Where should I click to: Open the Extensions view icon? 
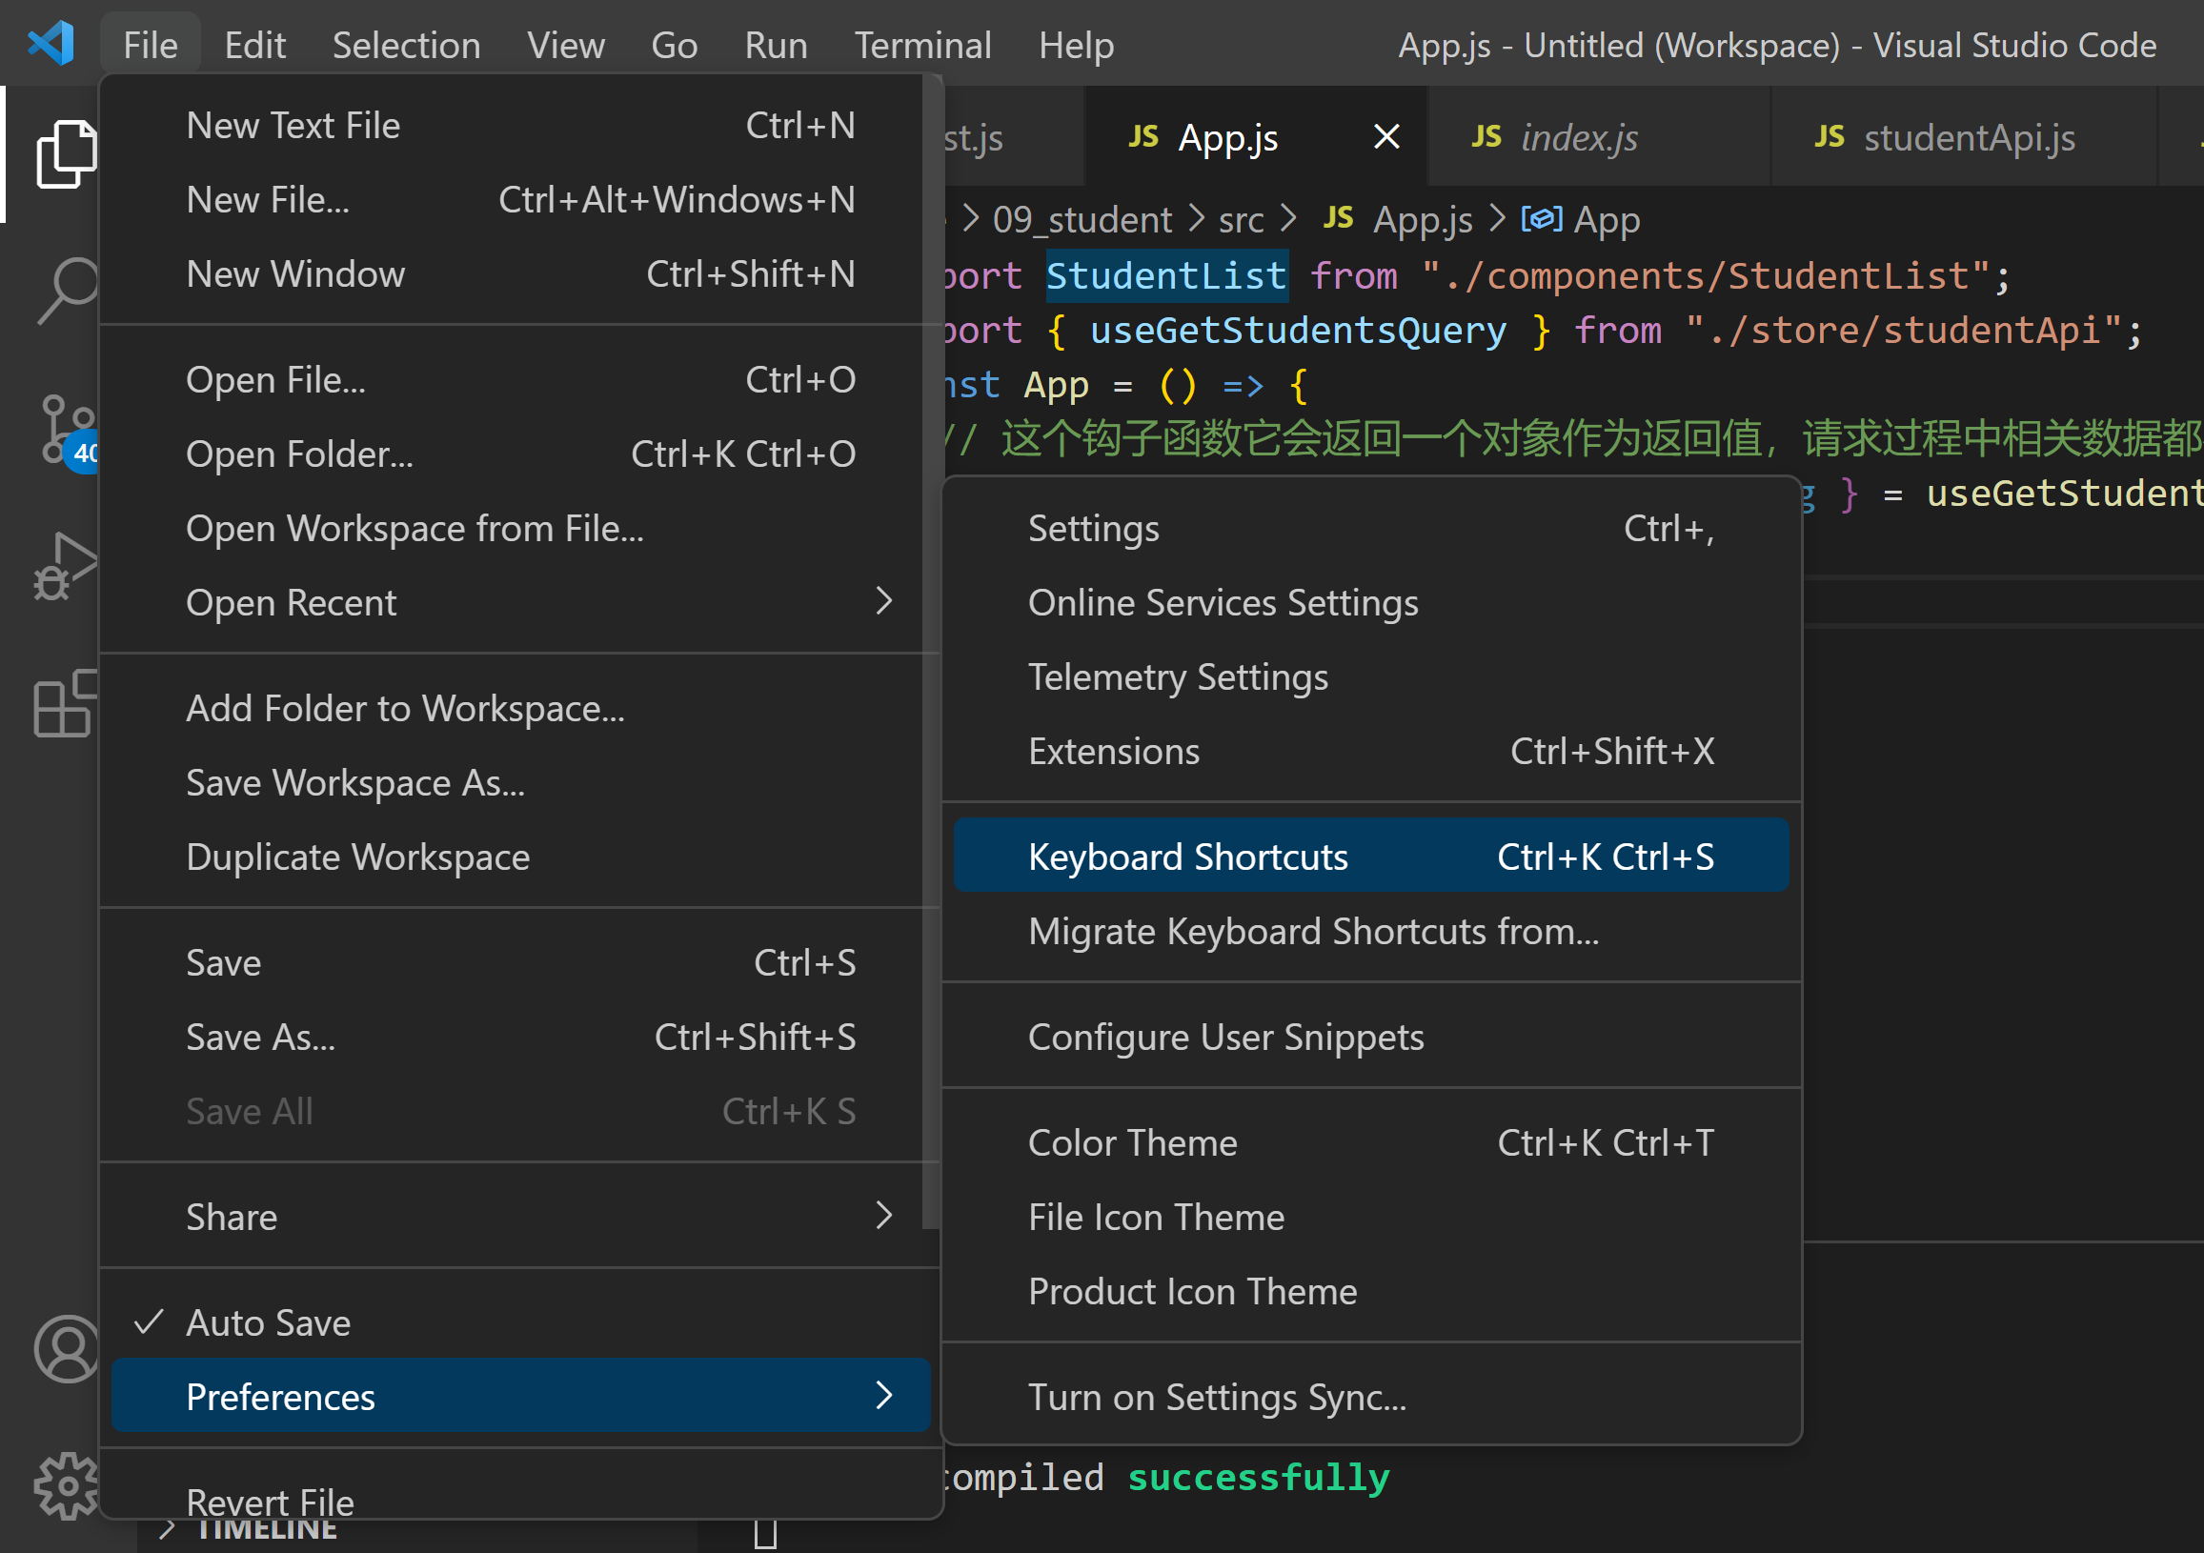63,703
